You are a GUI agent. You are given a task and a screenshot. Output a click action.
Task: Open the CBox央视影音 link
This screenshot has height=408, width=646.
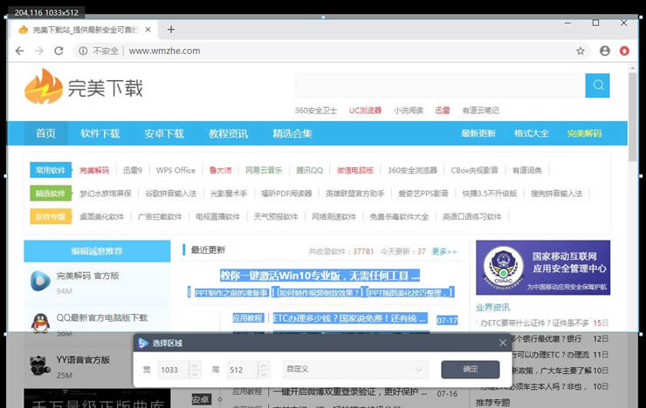[x=474, y=170]
